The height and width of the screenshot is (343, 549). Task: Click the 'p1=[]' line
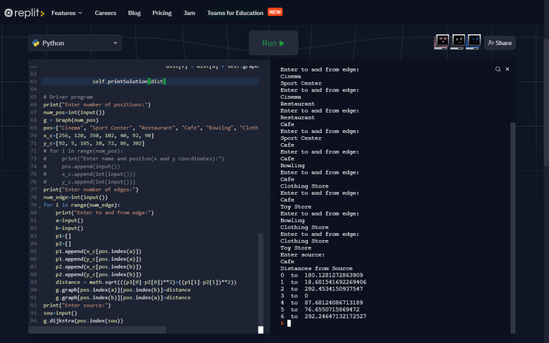coord(63,236)
